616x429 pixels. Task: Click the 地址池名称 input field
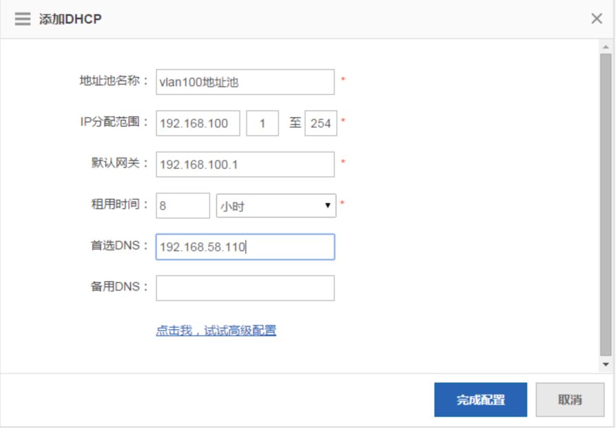pos(245,82)
